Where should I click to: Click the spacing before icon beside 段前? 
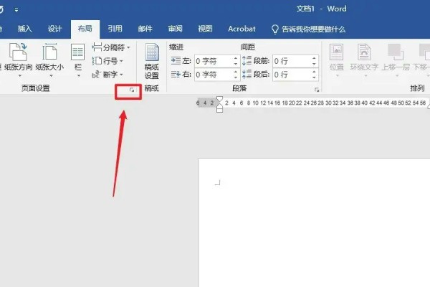[x=247, y=61]
